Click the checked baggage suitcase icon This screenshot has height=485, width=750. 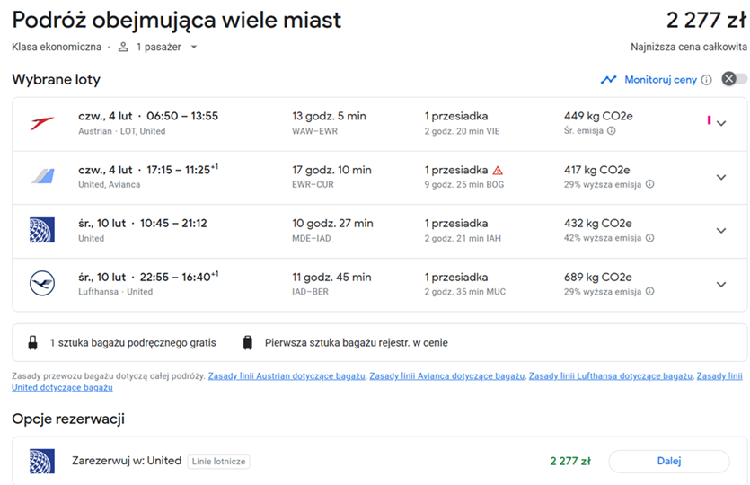click(247, 342)
